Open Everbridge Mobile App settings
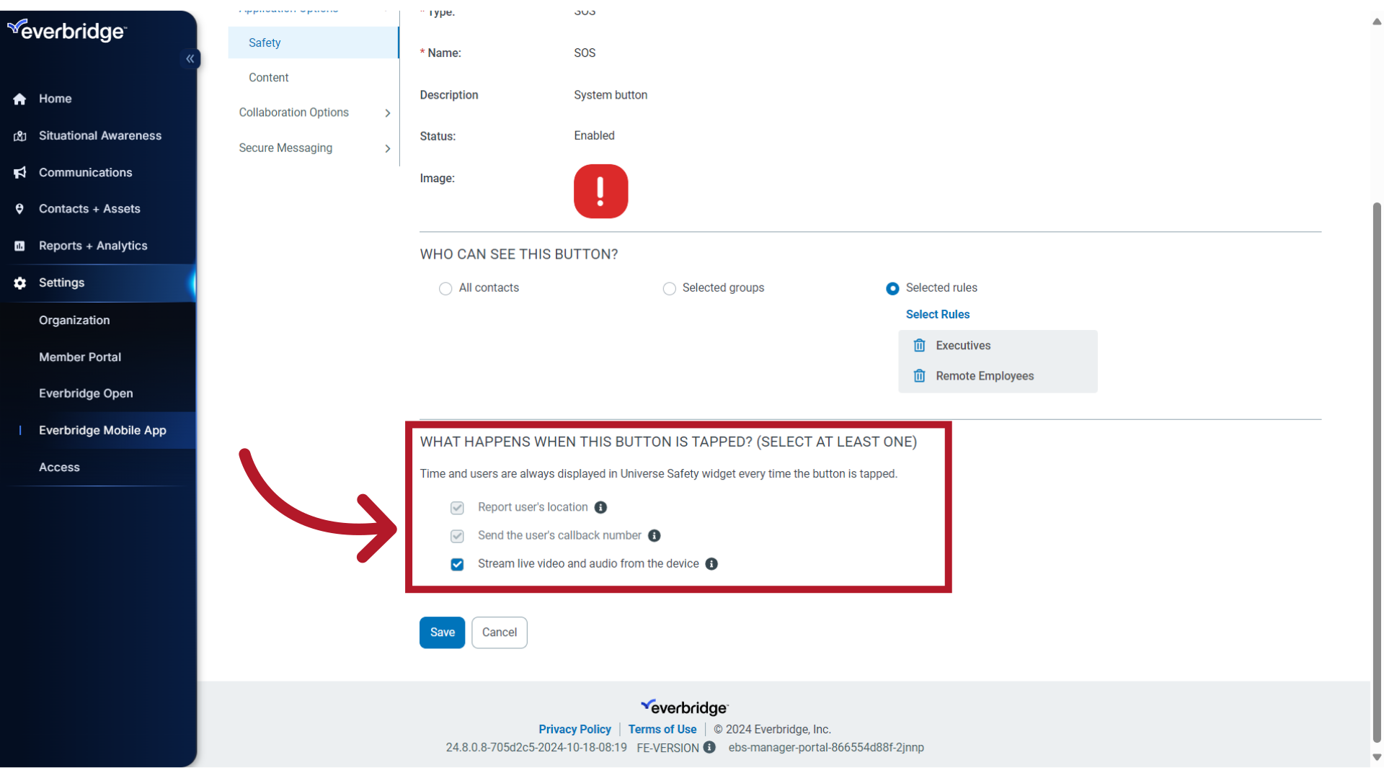Image resolution: width=1384 pixels, height=778 pixels. point(102,430)
